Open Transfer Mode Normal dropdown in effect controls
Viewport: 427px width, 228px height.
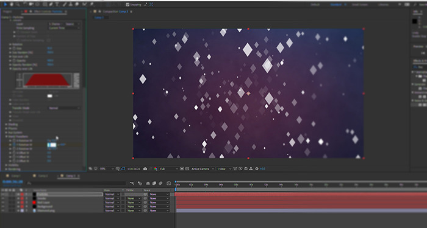[x=64, y=108]
